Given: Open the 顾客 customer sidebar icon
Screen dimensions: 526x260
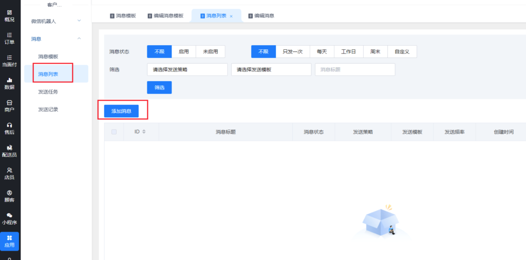Looking at the screenshot, I should [10, 196].
